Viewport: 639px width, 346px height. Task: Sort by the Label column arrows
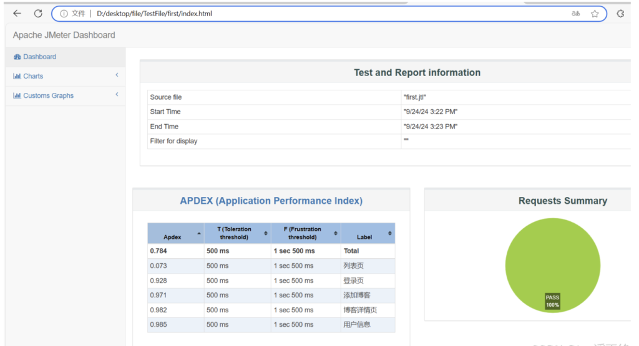click(390, 233)
